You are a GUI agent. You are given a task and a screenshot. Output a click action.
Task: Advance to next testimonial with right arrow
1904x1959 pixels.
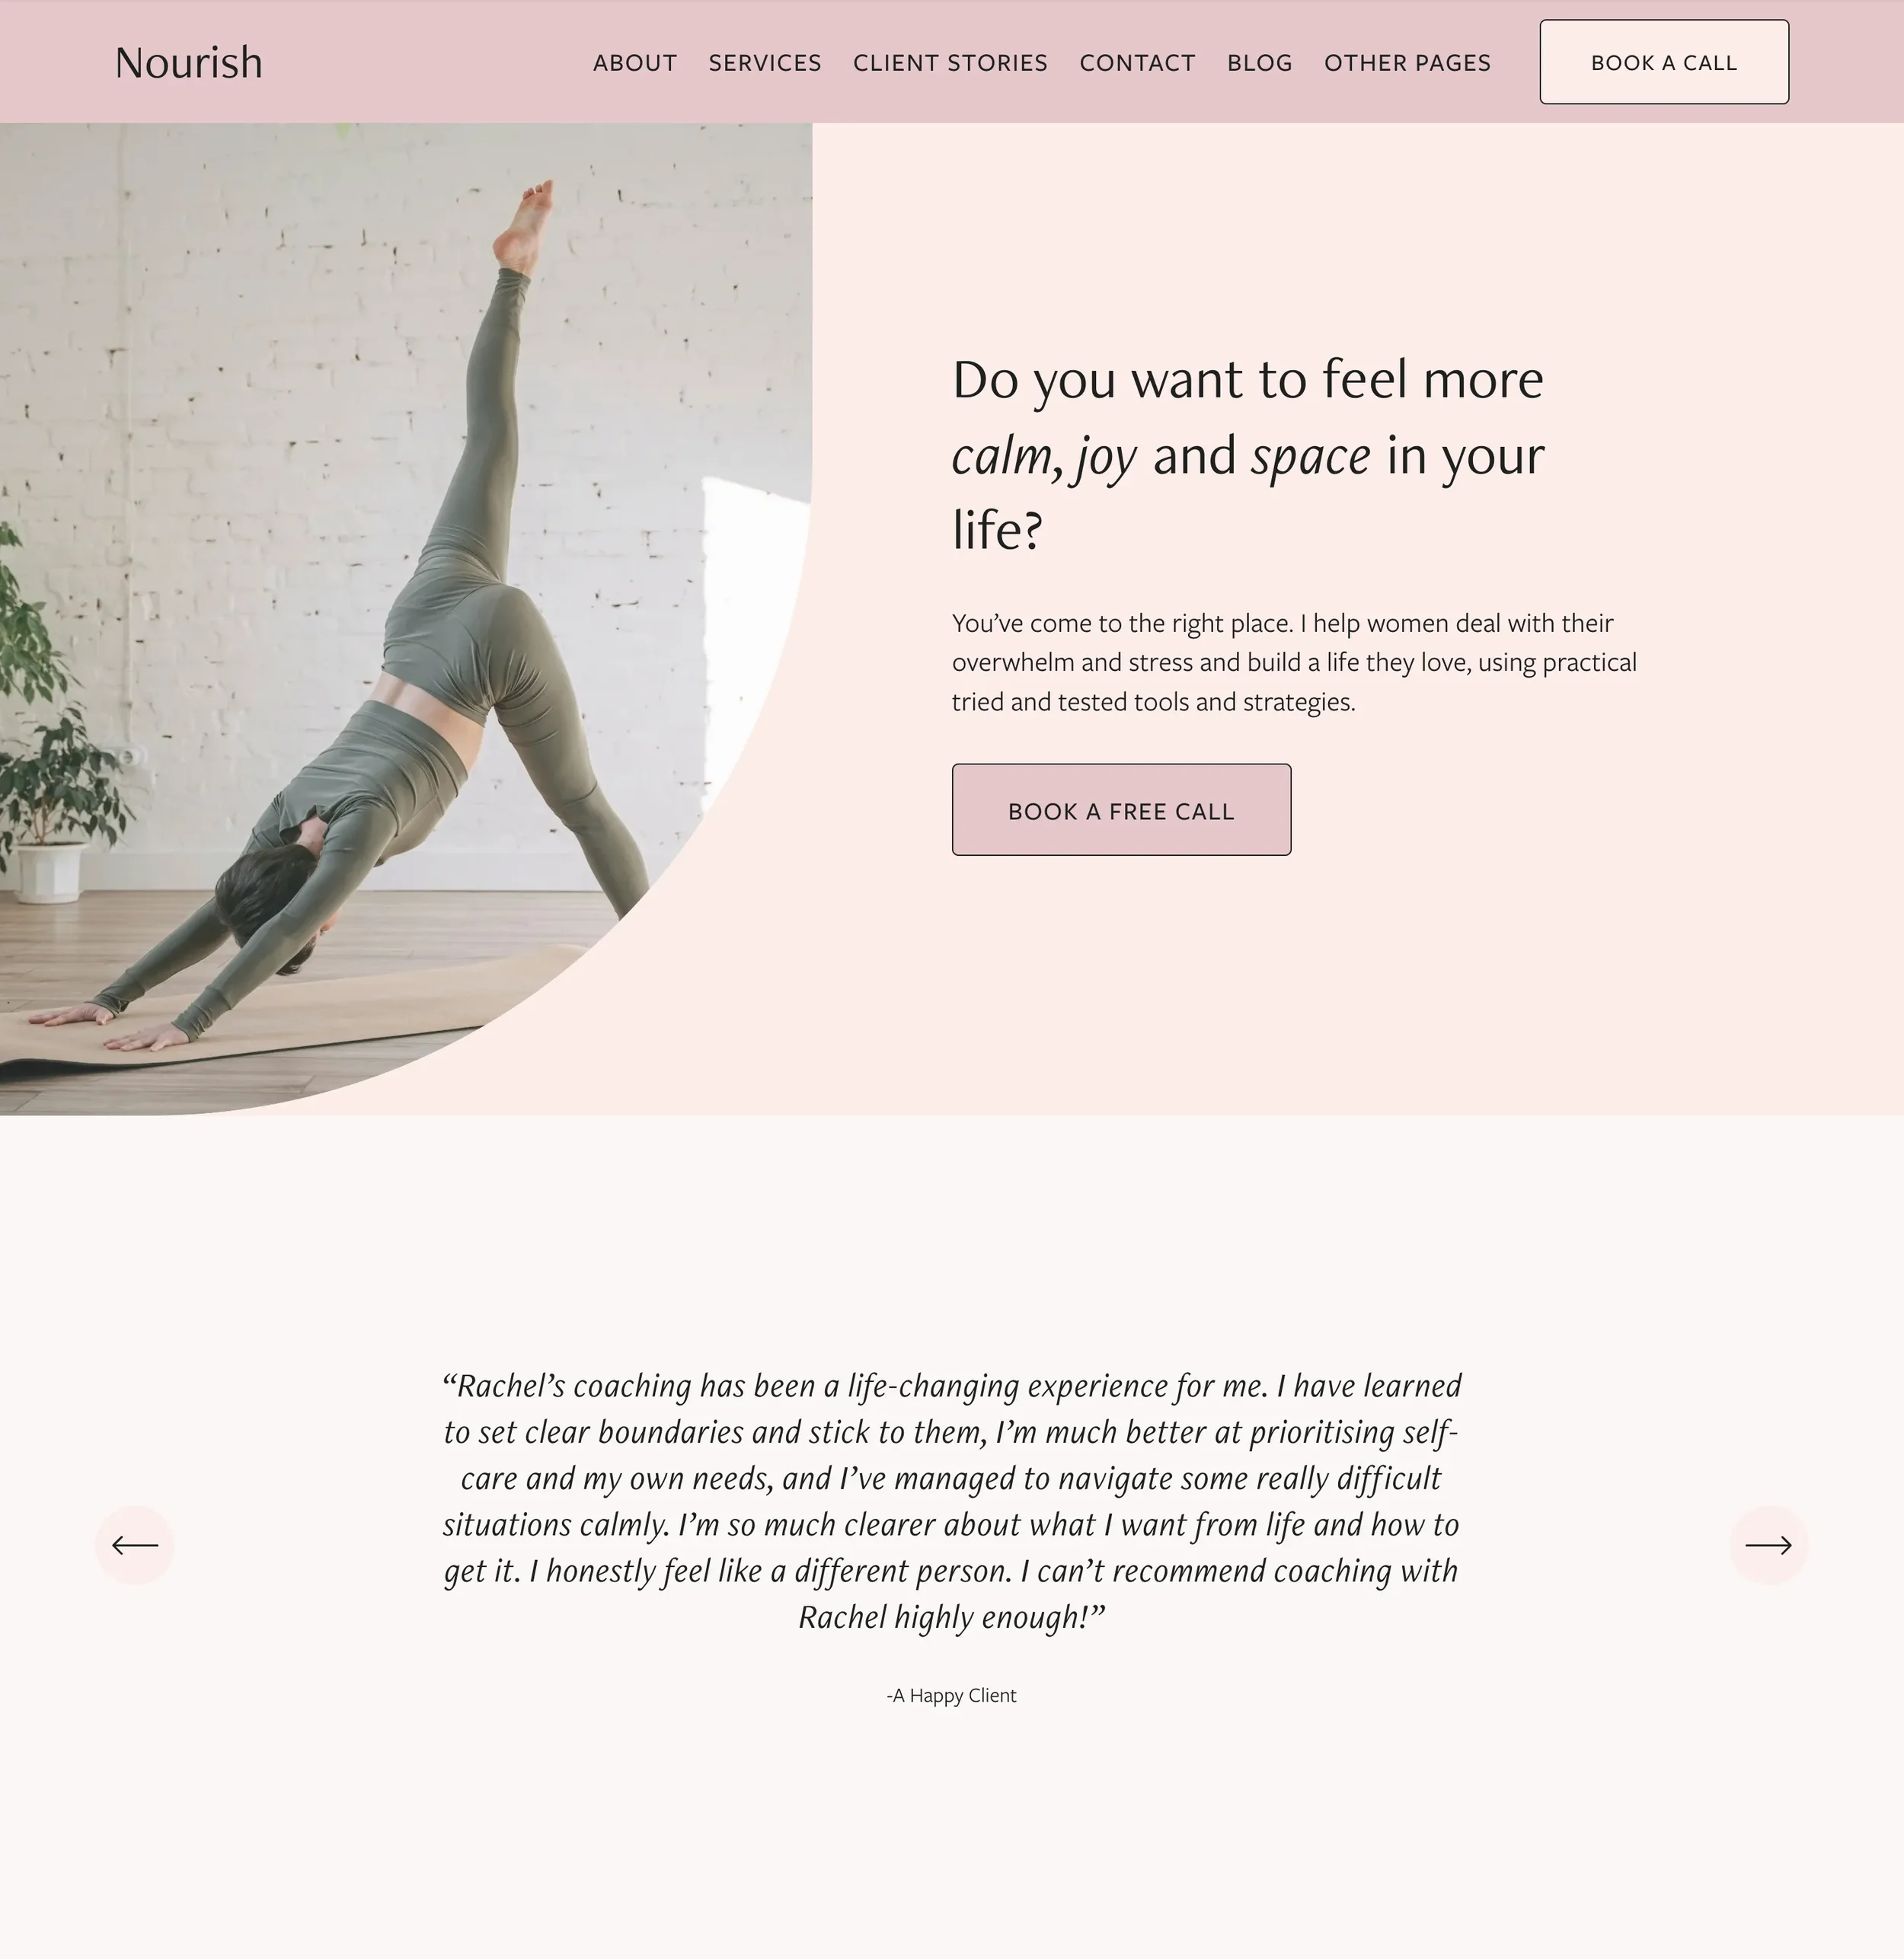click(1768, 1546)
